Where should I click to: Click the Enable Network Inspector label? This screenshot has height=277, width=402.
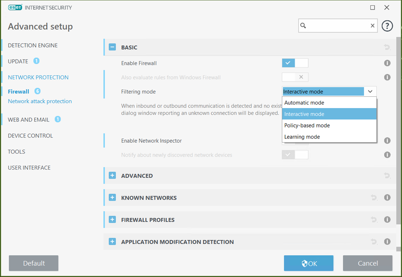pyautogui.click(x=151, y=141)
